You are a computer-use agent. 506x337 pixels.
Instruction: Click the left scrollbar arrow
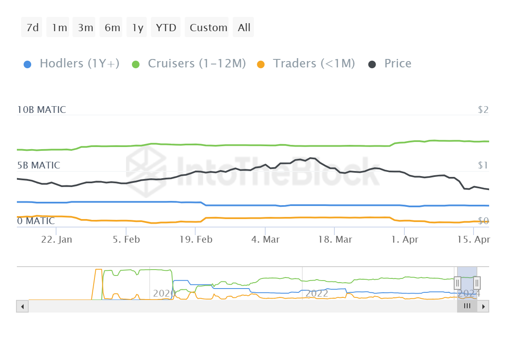(22, 306)
